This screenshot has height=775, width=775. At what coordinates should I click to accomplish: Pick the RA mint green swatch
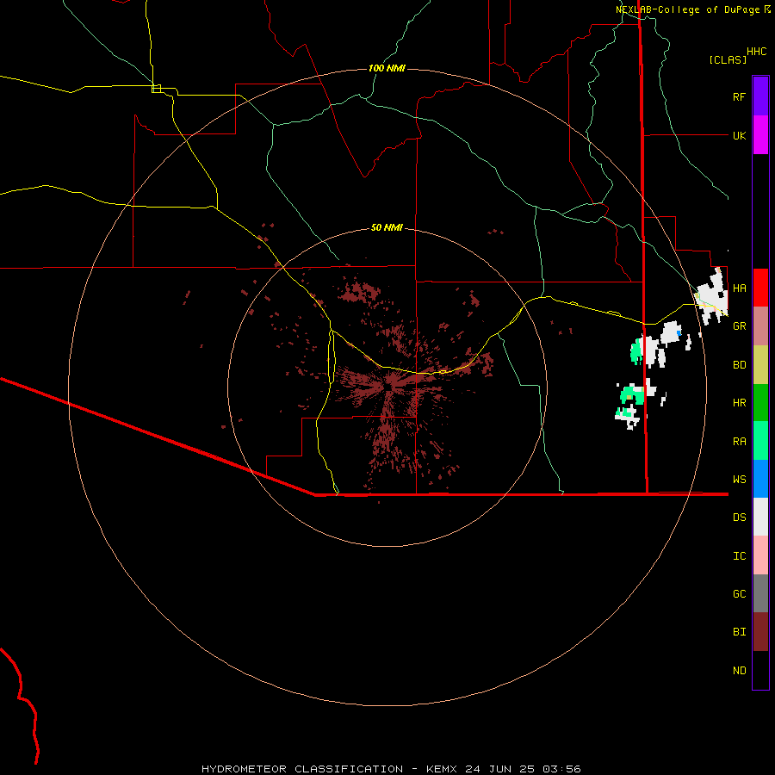pos(760,440)
